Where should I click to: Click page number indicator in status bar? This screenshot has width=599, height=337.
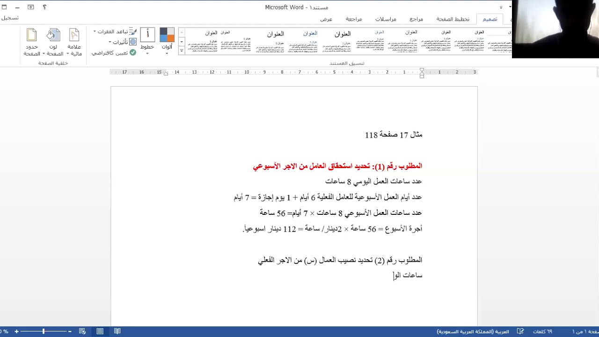pyautogui.click(x=585, y=331)
